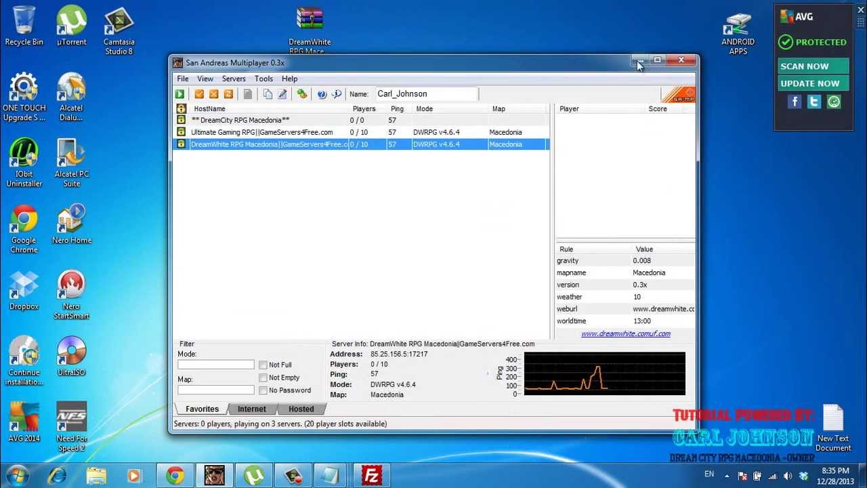Viewport: 867px width, 488px height.
Task: Open Need For Speed 2 desktop shortcut
Action: 71,427
